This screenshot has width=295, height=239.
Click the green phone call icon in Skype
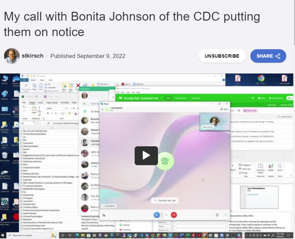pos(165,161)
